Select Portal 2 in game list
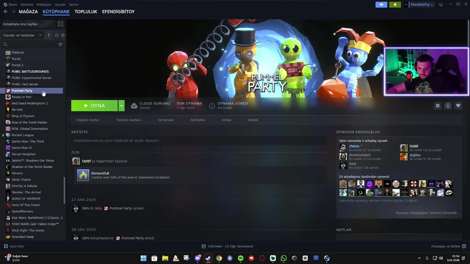Image resolution: width=470 pixels, height=264 pixels. click(17, 65)
